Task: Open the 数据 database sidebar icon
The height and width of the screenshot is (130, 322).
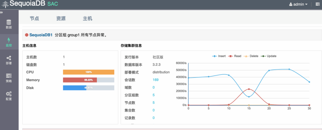Action: (9, 22)
